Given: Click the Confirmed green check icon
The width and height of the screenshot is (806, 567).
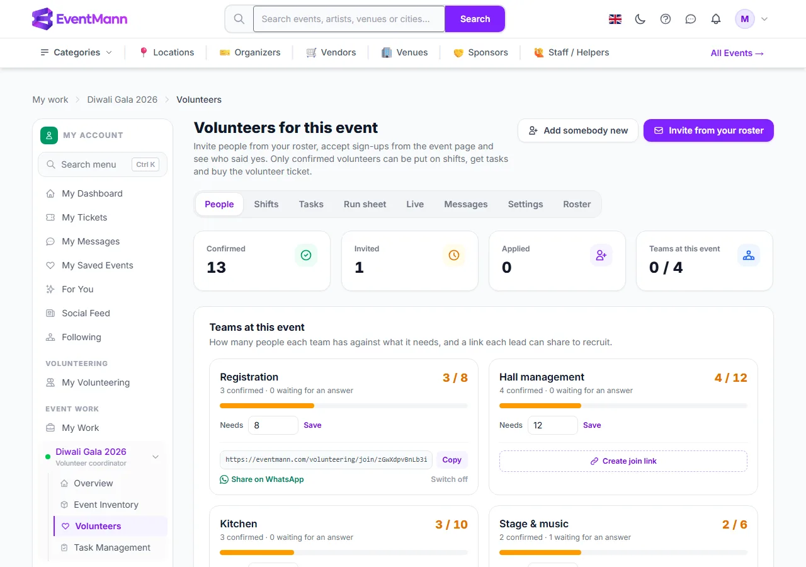Looking at the screenshot, I should click(306, 255).
